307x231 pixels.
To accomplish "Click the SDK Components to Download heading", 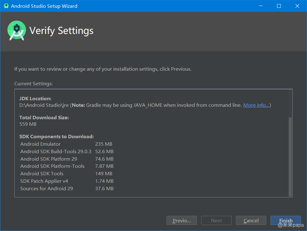I will point(56,137).
